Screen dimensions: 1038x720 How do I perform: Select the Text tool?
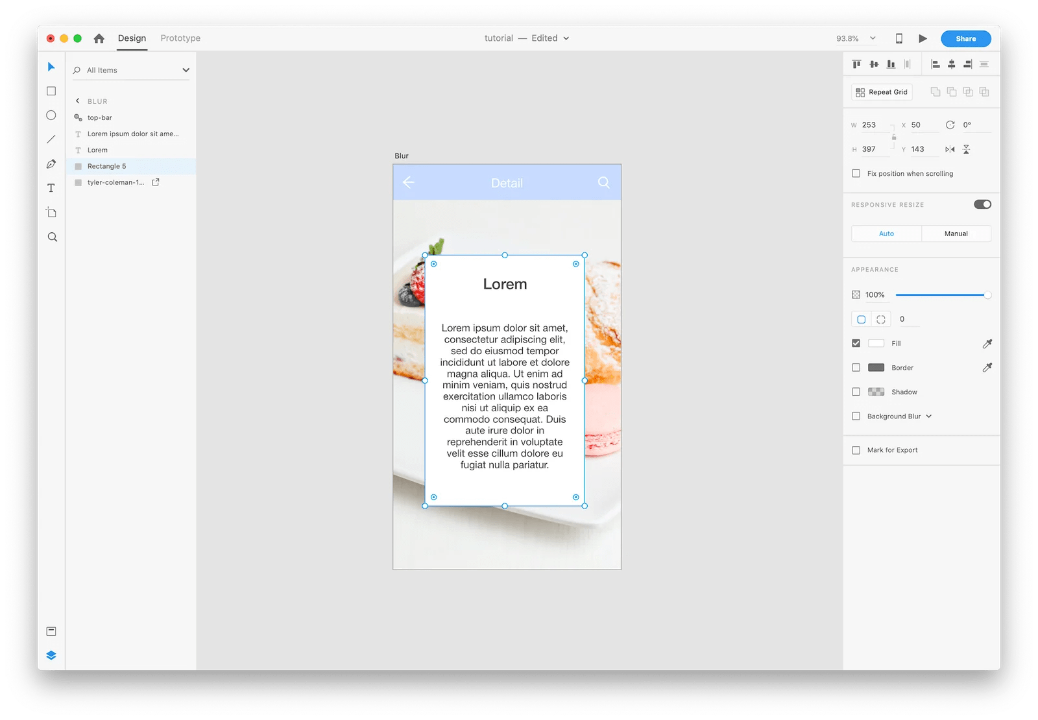[x=51, y=188]
